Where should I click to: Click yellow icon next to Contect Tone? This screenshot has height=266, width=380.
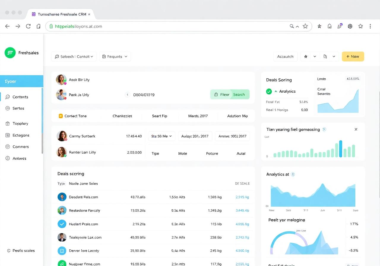coord(61,116)
